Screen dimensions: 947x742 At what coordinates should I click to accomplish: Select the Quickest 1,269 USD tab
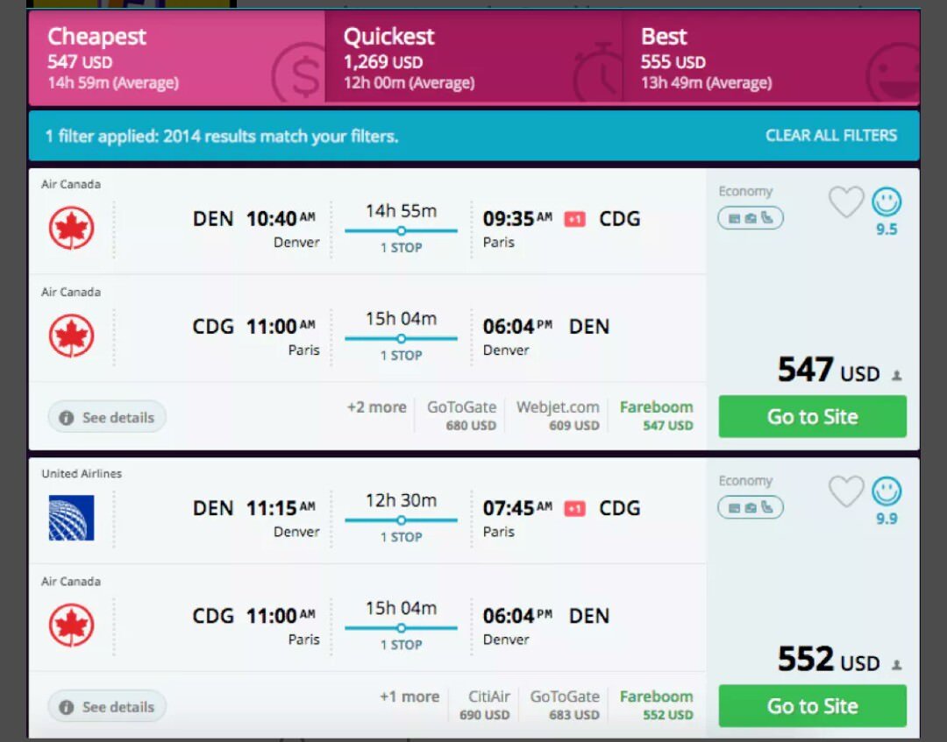(473, 58)
